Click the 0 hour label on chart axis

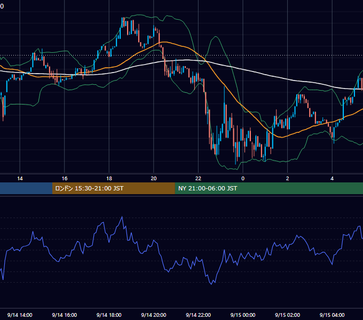click(243, 179)
